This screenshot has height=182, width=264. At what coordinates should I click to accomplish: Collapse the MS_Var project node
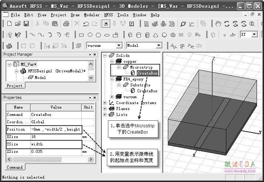(10, 64)
